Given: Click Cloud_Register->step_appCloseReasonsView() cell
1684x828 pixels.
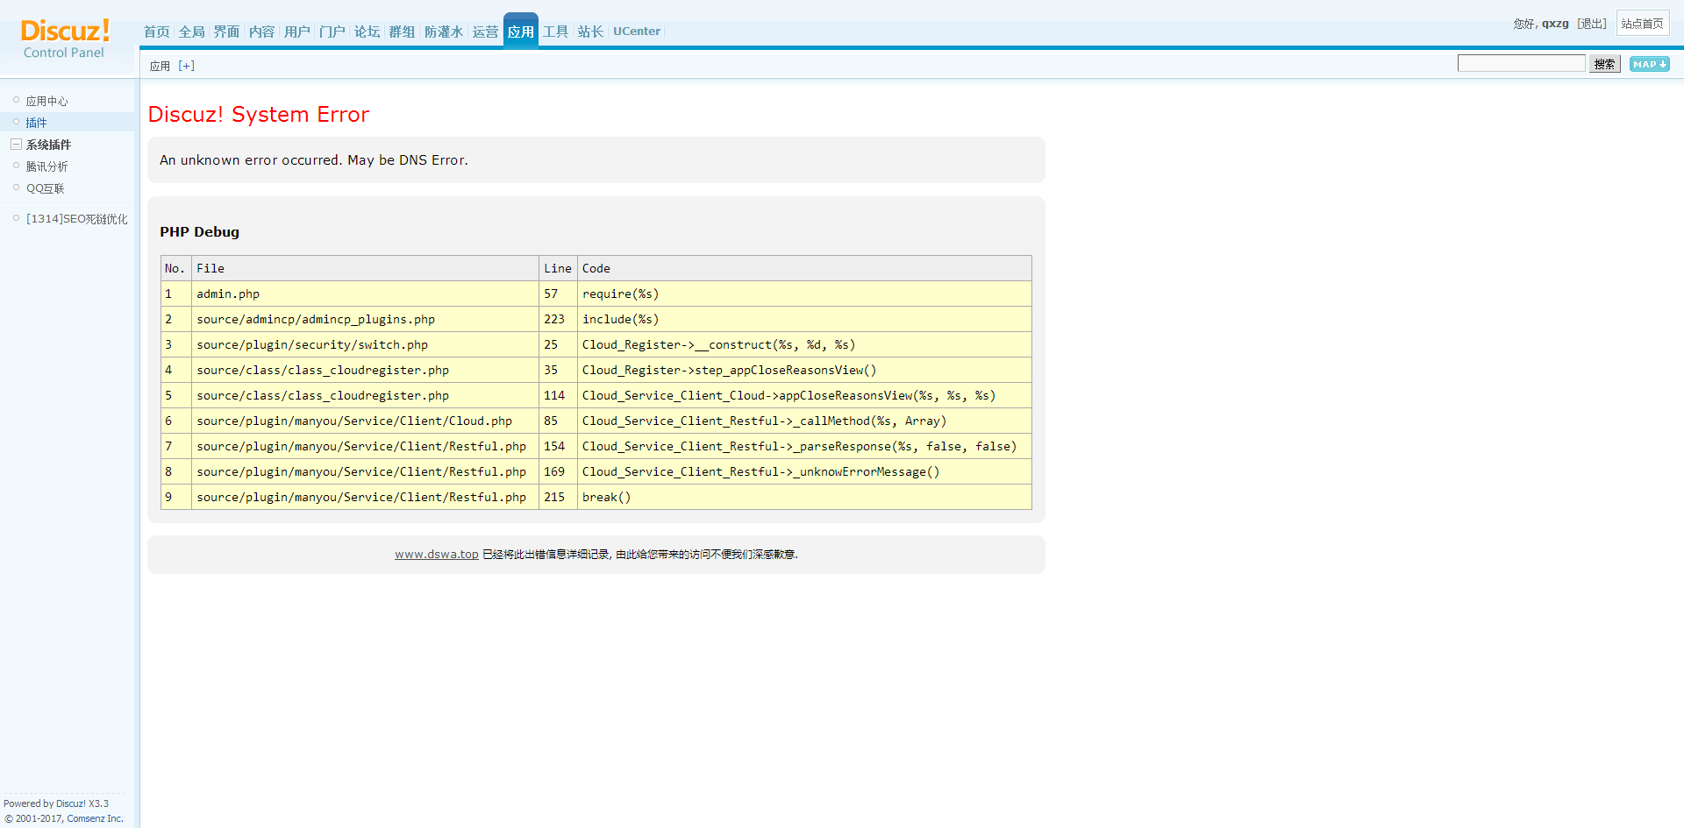Looking at the screenshot, I should (x=804, y=370).
